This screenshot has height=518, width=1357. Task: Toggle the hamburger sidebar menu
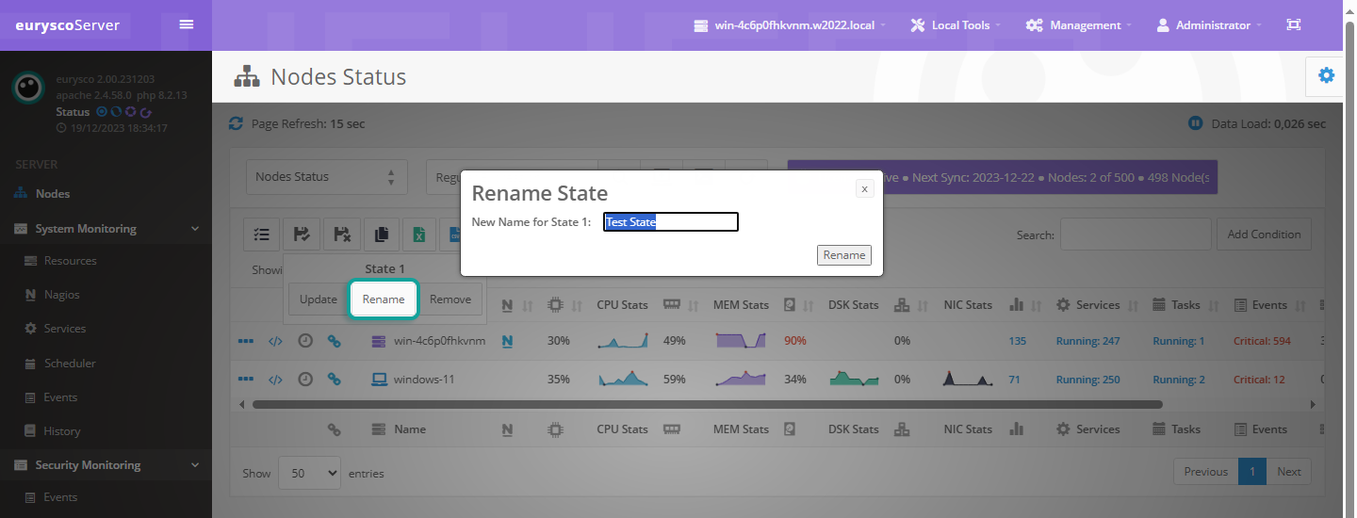tap(187, 24)
